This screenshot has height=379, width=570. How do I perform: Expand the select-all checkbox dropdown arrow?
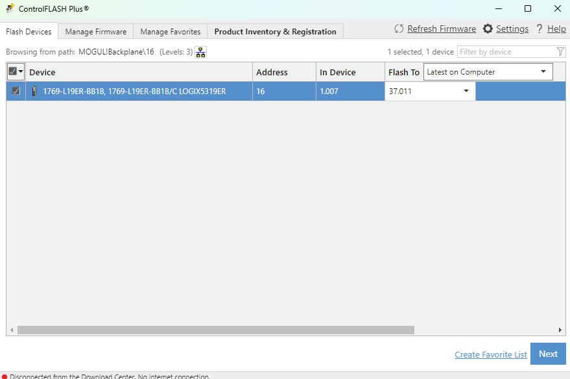(x=21, y=72)
